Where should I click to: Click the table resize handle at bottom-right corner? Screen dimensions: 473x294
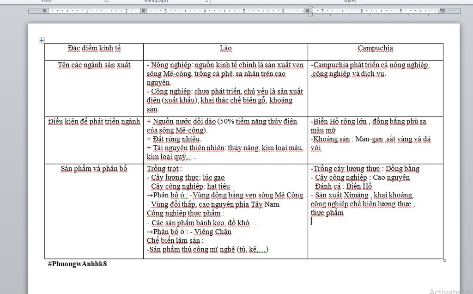(444, 260)
